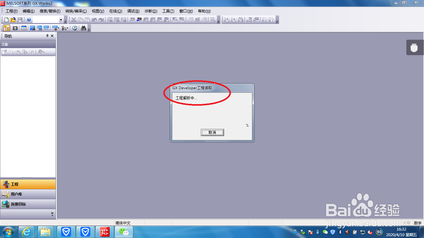Click the Save project floppy icon

click(20, 20)
